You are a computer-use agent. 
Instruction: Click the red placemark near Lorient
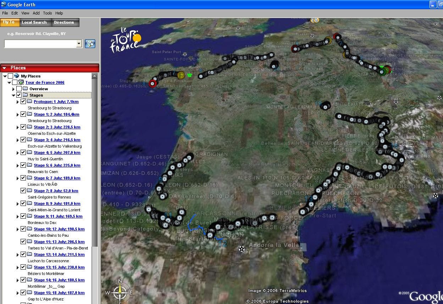[153, 84]
